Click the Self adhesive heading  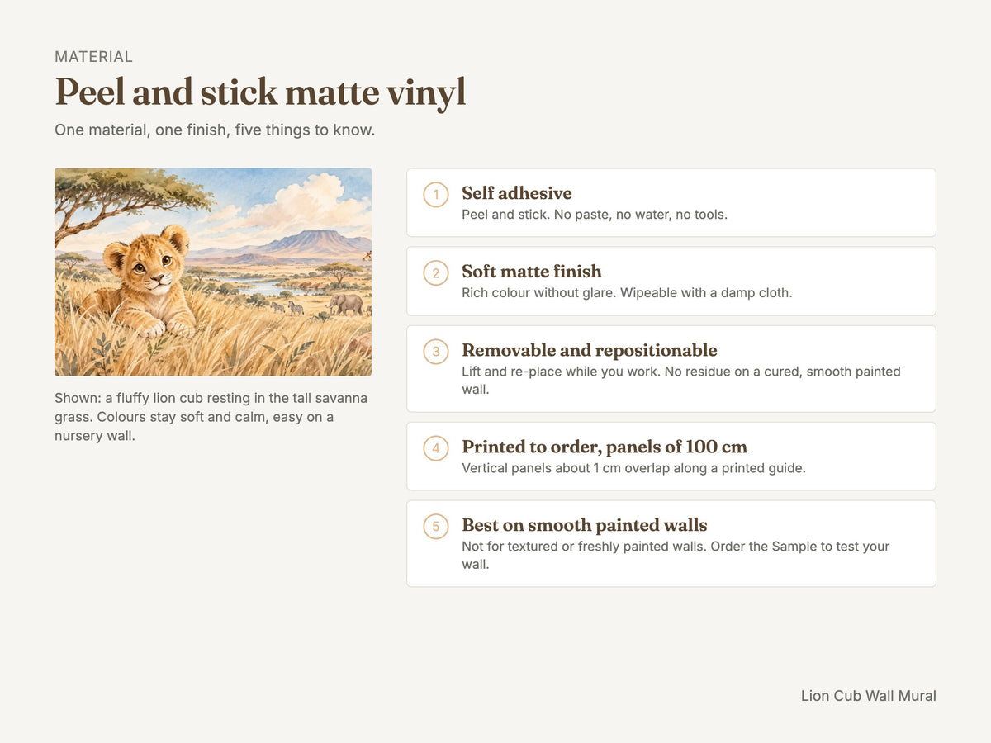517,193
